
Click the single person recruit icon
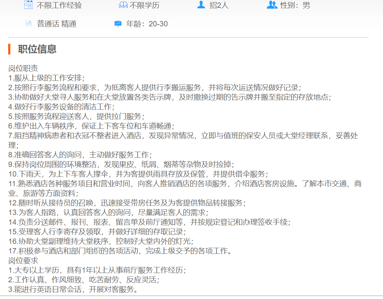tap(201, 5)
